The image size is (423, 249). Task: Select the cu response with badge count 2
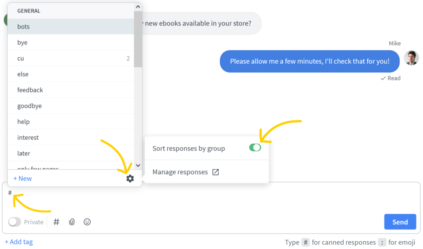[x=20, y=58]
